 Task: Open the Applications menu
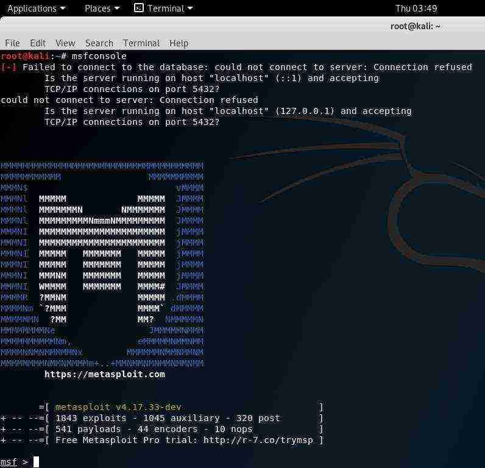click(x=36, y=9)
